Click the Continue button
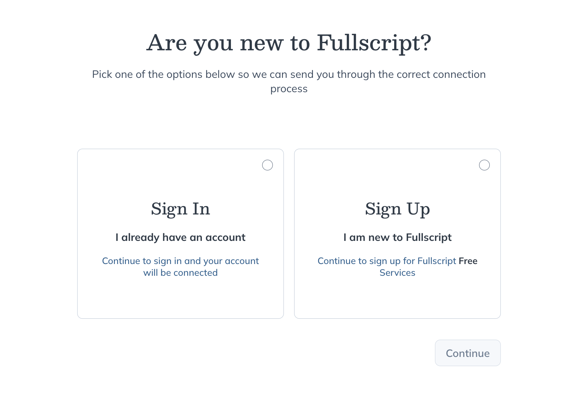 pos(467,353)
